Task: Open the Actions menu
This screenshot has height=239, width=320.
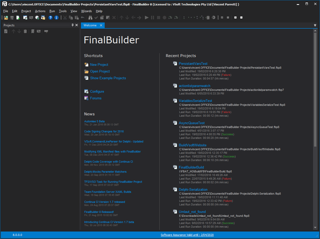Action: 40,11
